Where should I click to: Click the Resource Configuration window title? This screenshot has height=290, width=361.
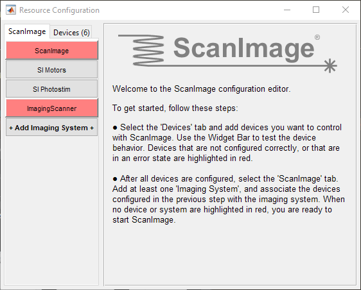(x=59, y=10)
